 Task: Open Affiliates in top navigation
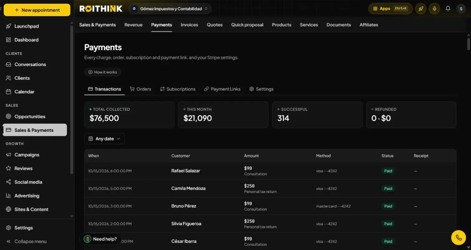tap(369, 25)
